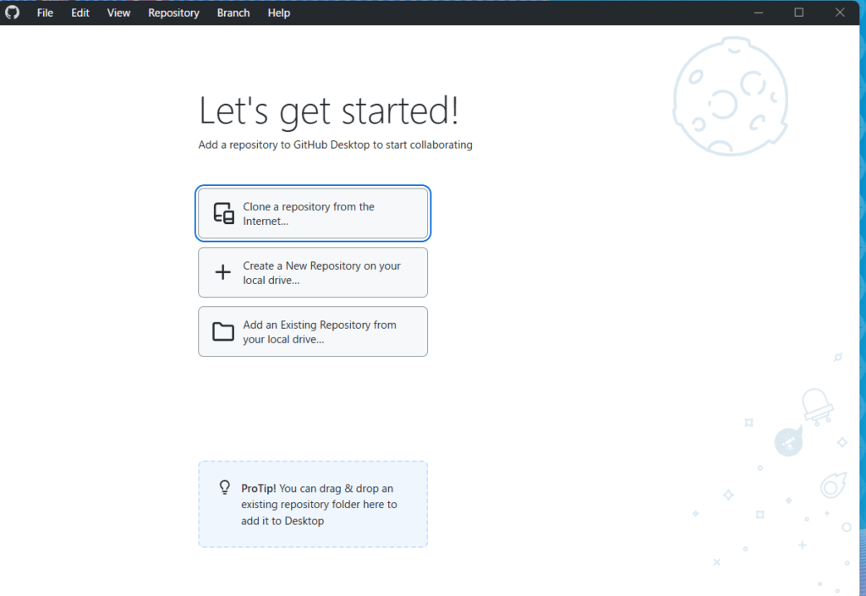Select Create a New Repository on local drive

313,272
